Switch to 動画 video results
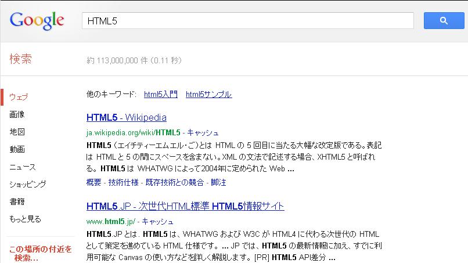The height and width of the screenshot is (263, 468). coord(17,149)
